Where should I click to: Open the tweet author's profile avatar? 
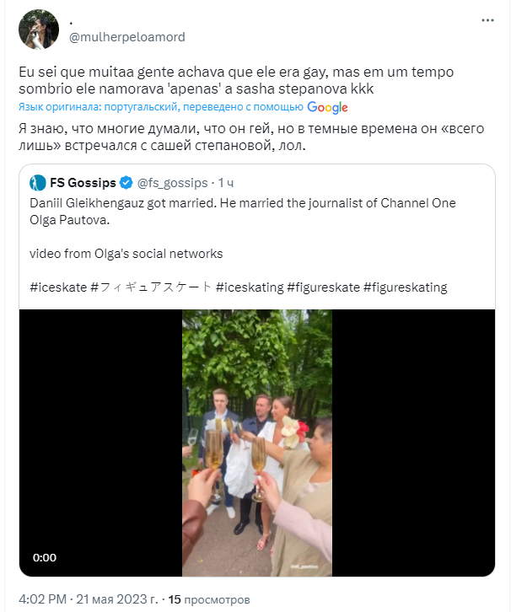point(39,30)
